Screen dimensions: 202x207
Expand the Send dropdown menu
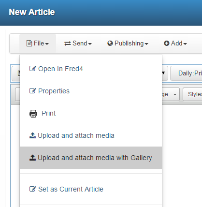coord(78,44)
